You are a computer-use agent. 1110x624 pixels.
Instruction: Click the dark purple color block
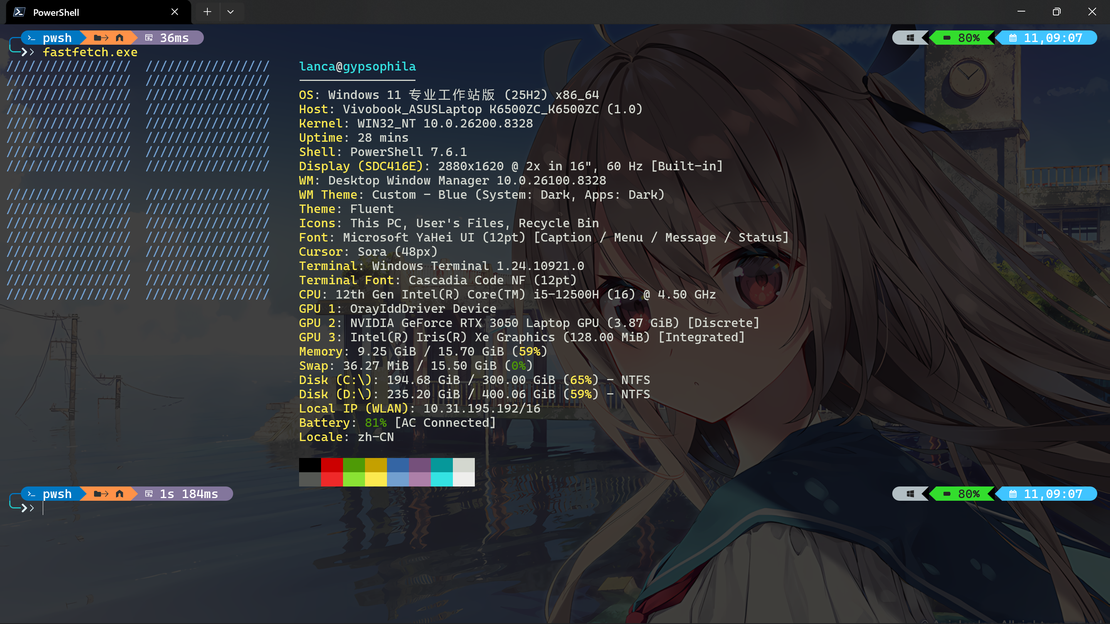point(420,465)
